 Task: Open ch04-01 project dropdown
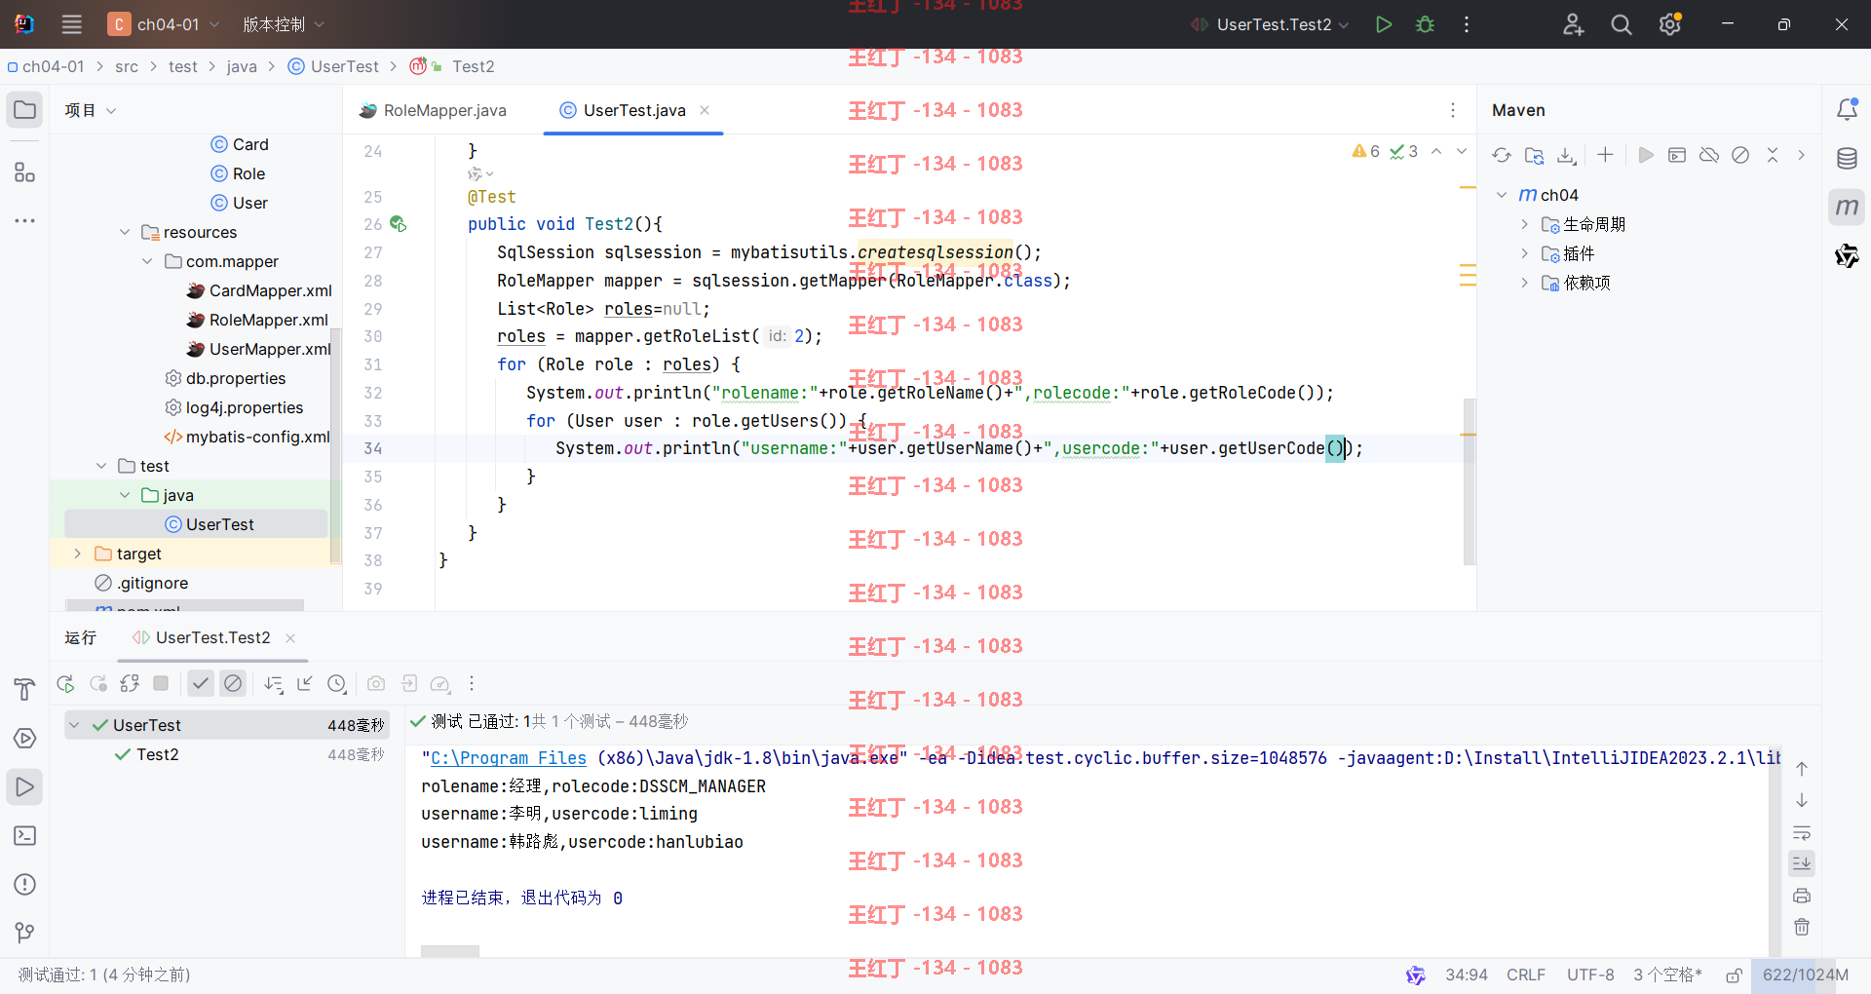tap(165, 24)
